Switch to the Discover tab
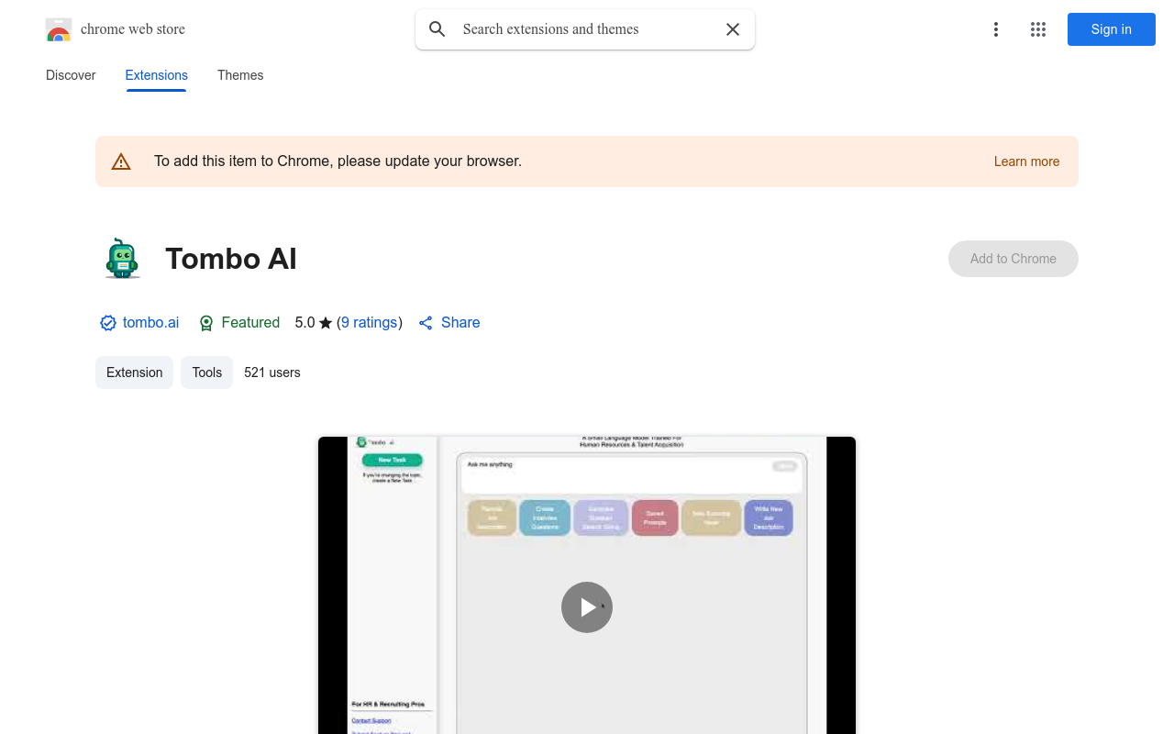The image size is (1174, 734). (71, 75)
